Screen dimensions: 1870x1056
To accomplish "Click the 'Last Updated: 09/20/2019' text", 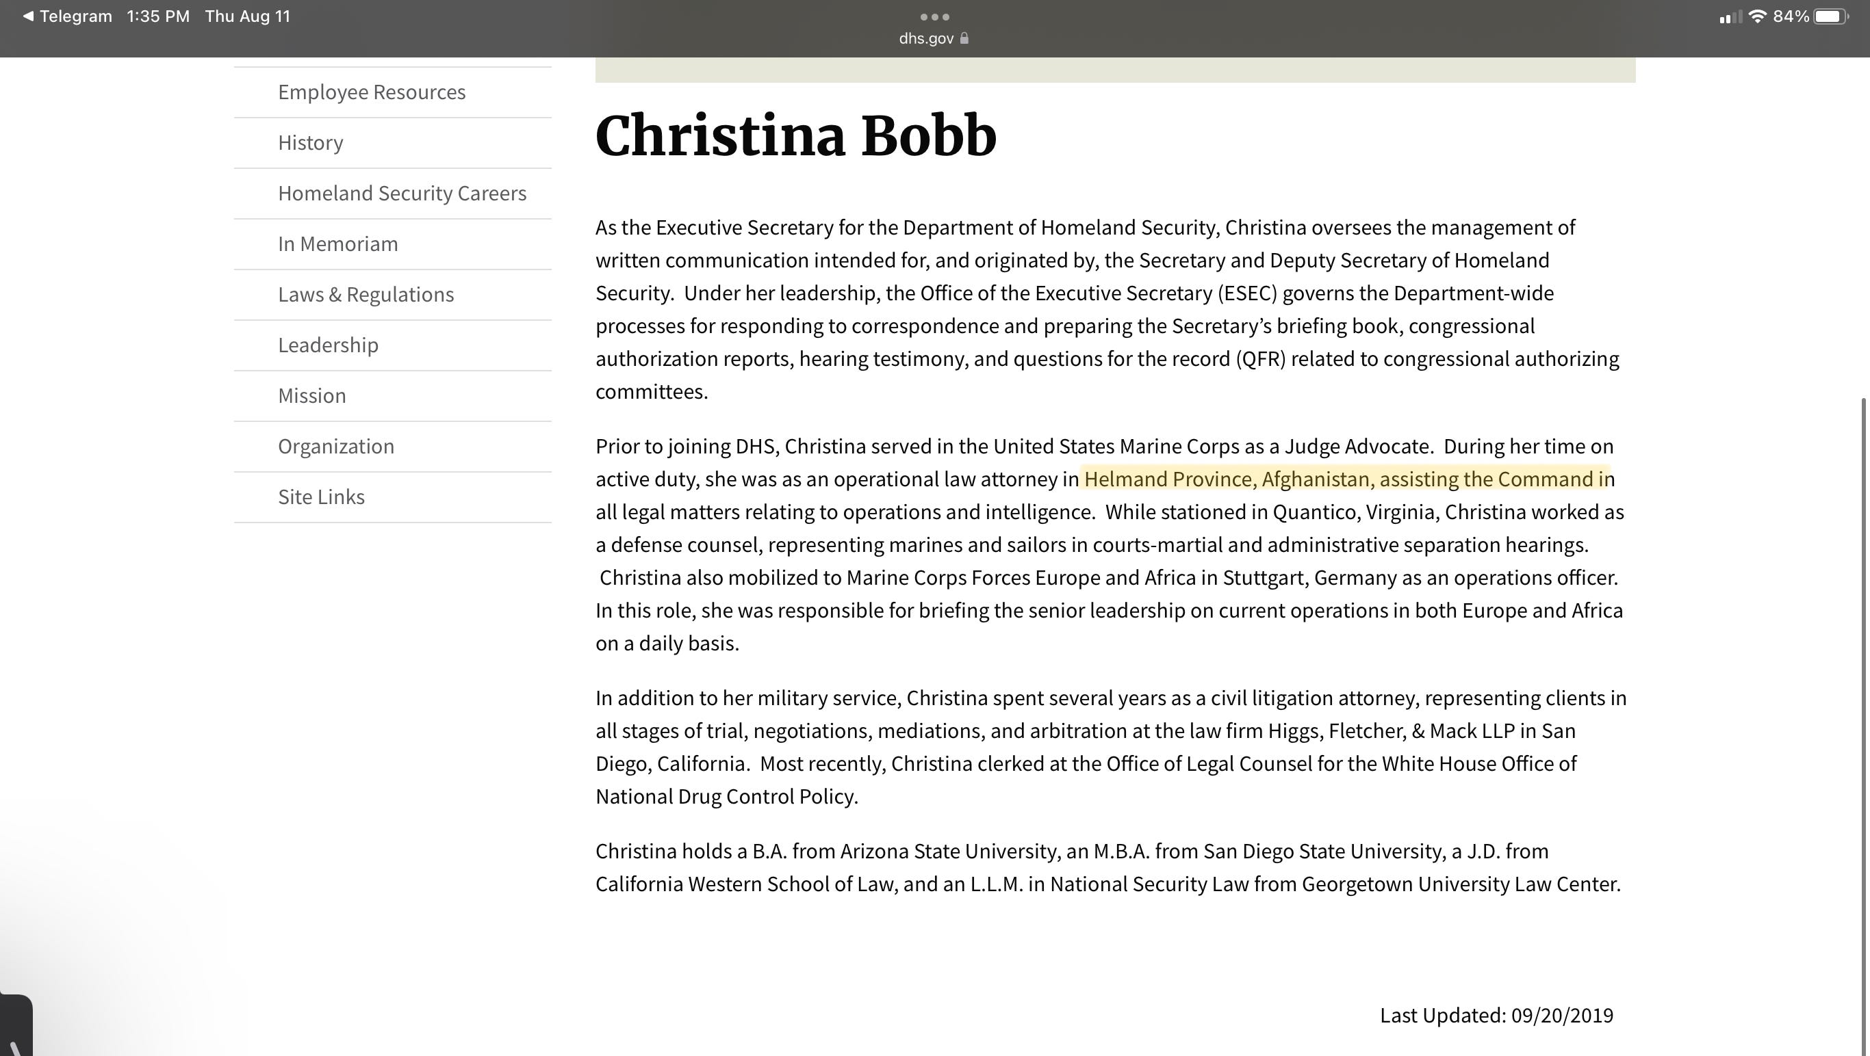I will [x=1496, y=1016].
